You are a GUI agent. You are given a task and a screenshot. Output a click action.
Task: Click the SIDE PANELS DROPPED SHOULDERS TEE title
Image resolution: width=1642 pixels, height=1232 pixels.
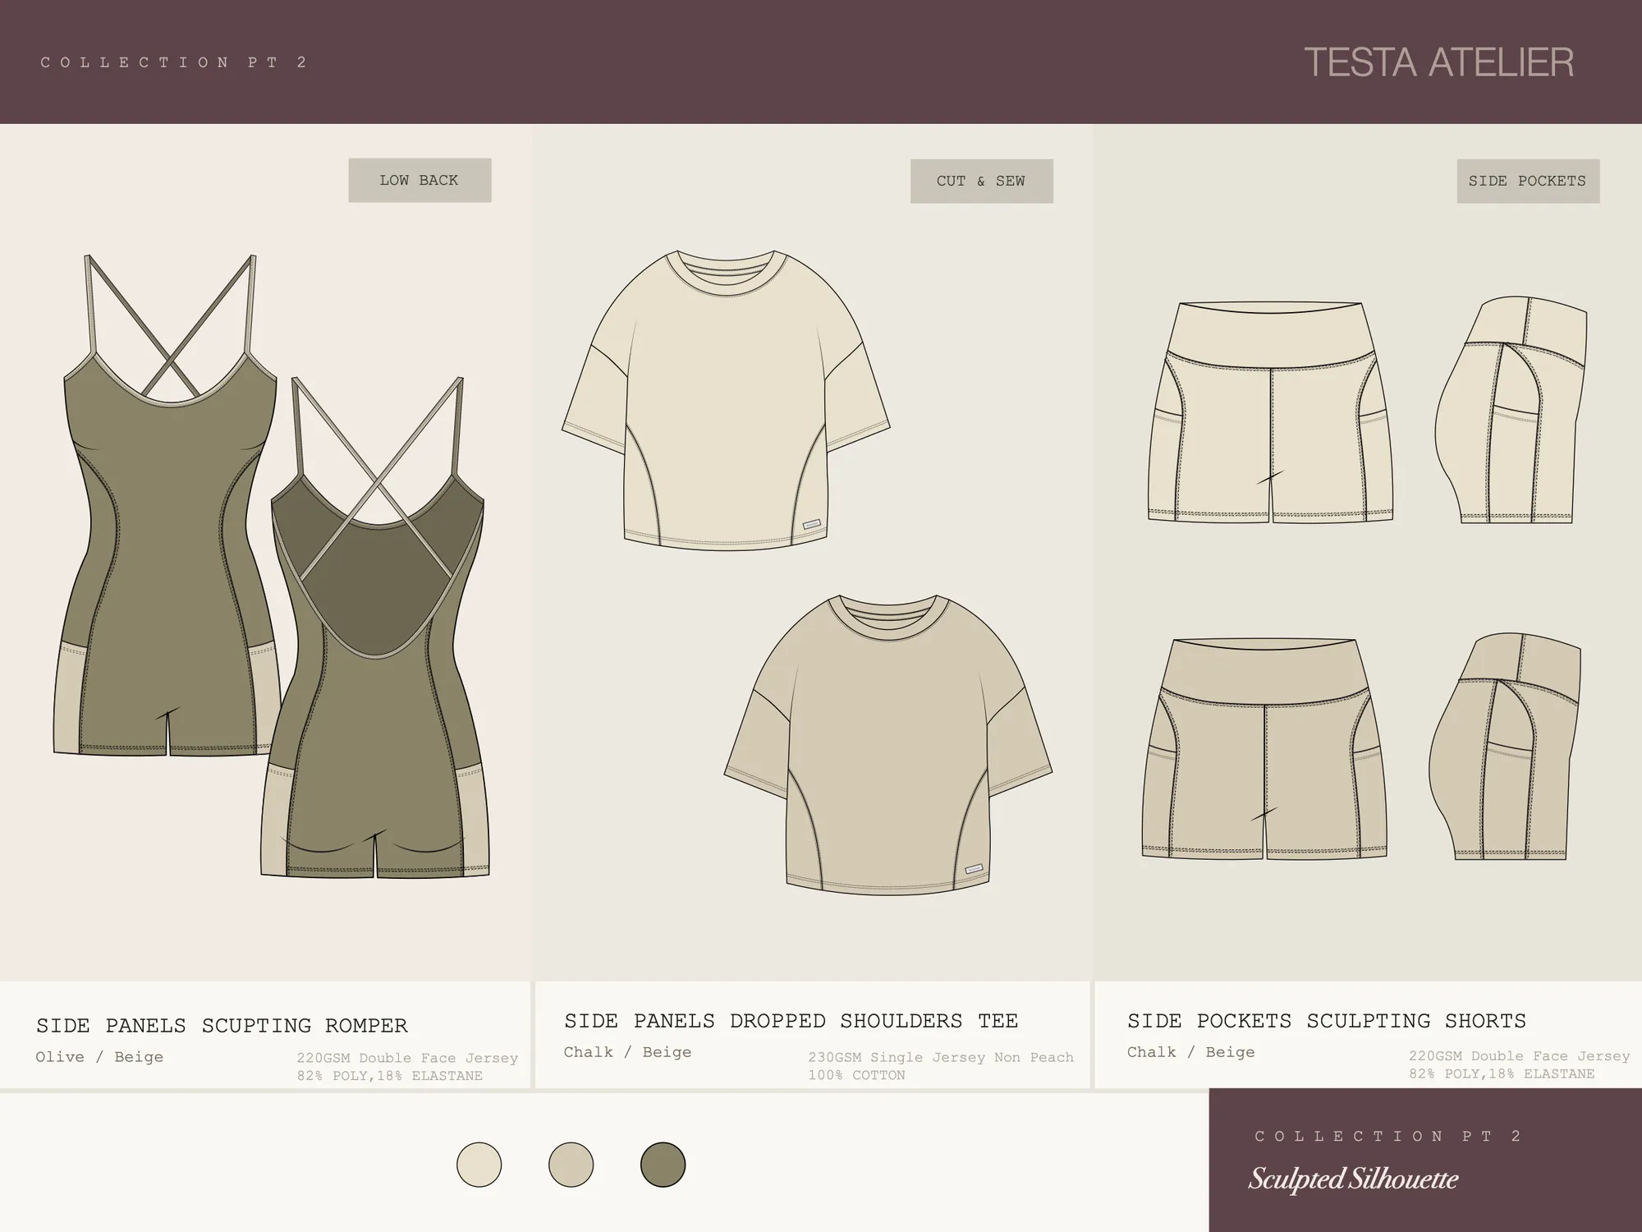(791, 1021)
